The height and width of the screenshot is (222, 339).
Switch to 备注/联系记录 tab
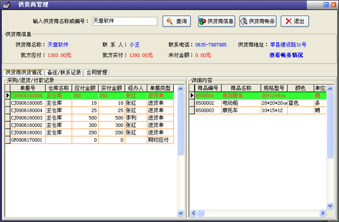pyautogui.click(x=64, y=72)
